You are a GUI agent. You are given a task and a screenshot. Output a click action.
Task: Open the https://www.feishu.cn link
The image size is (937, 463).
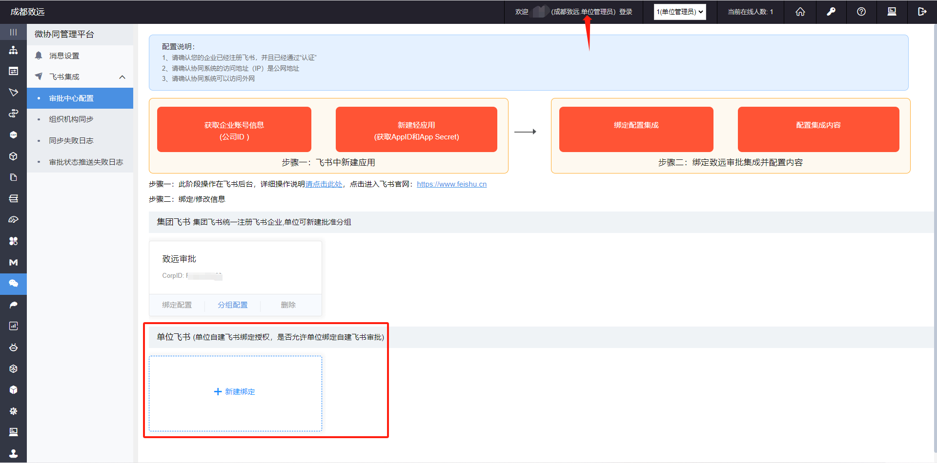pos(451,184)
